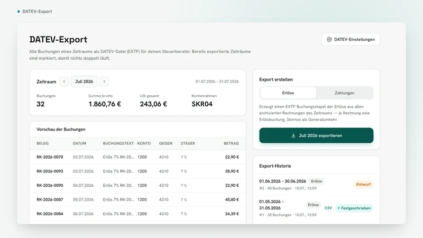Switch to the Zahlungen tab
This screenshot has width=423, height=238.
[345, 93]
